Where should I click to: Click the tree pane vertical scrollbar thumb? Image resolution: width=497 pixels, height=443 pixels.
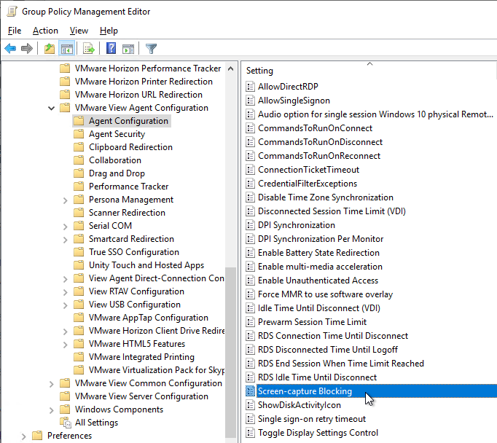231,353
